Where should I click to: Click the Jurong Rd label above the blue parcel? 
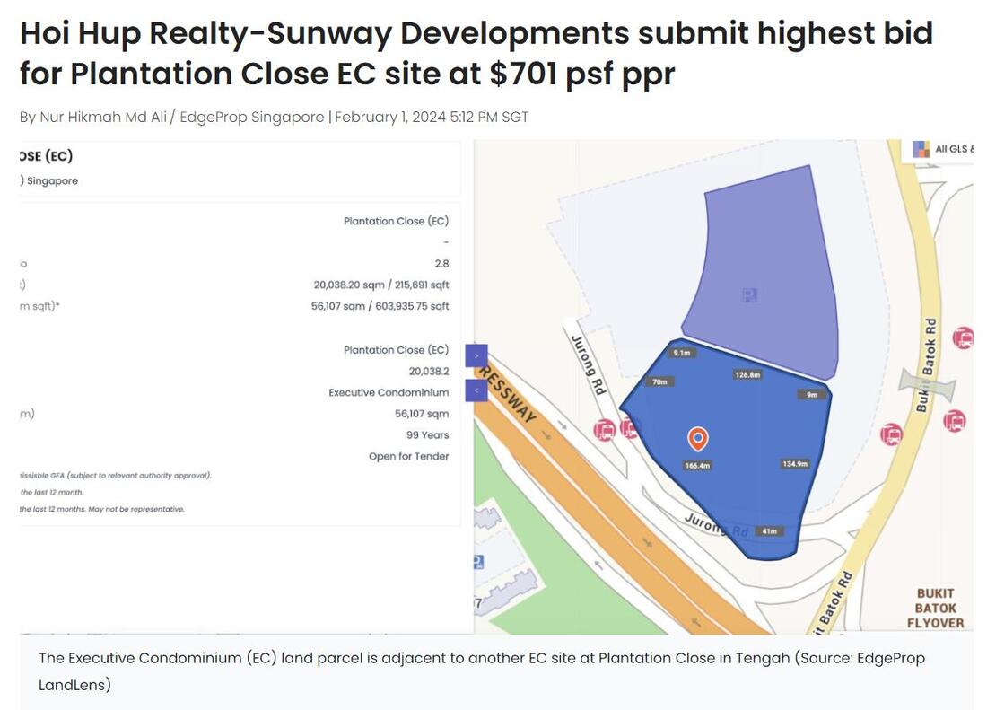coord(588,365)
